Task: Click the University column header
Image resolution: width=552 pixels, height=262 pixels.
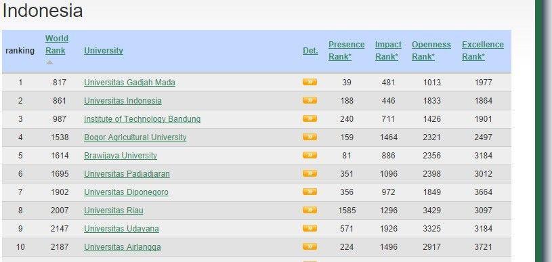Action: (104, 51)
